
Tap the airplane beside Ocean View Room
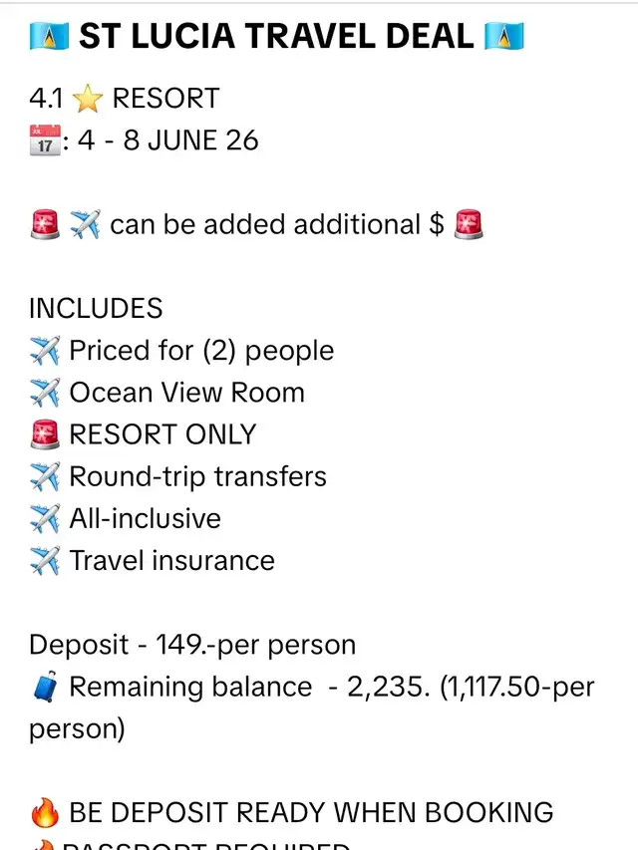point(45,393)
